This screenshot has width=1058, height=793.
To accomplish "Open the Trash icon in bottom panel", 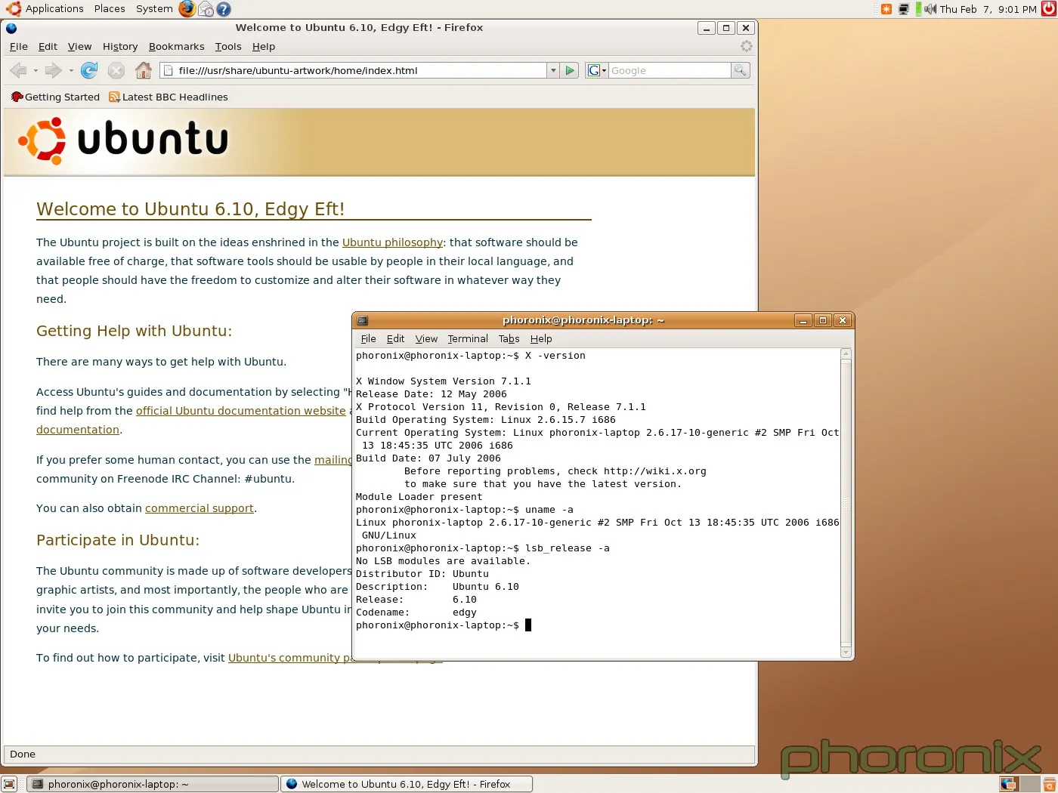I will (1049, 784).
